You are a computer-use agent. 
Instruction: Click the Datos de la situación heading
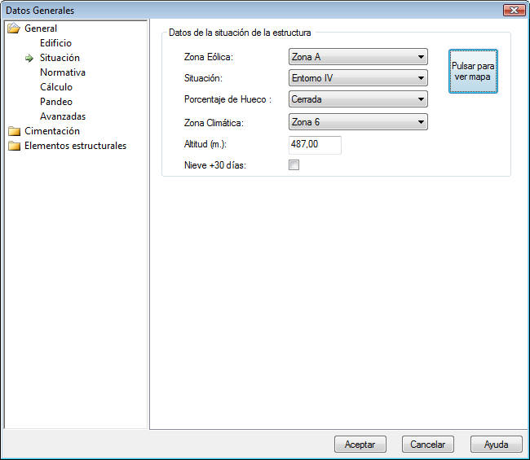click(240, 33)
